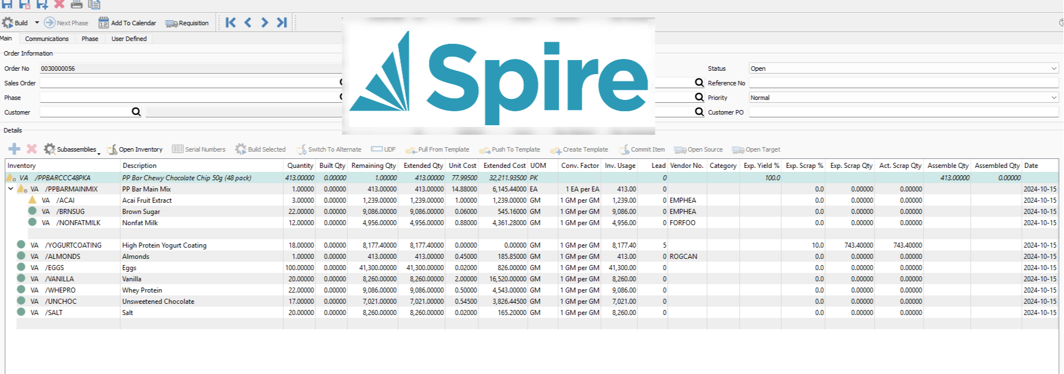The width and height of the screenshot is (1064, 374).
Task: Switch to the Communications tab
Action: (x=47, y=39)
